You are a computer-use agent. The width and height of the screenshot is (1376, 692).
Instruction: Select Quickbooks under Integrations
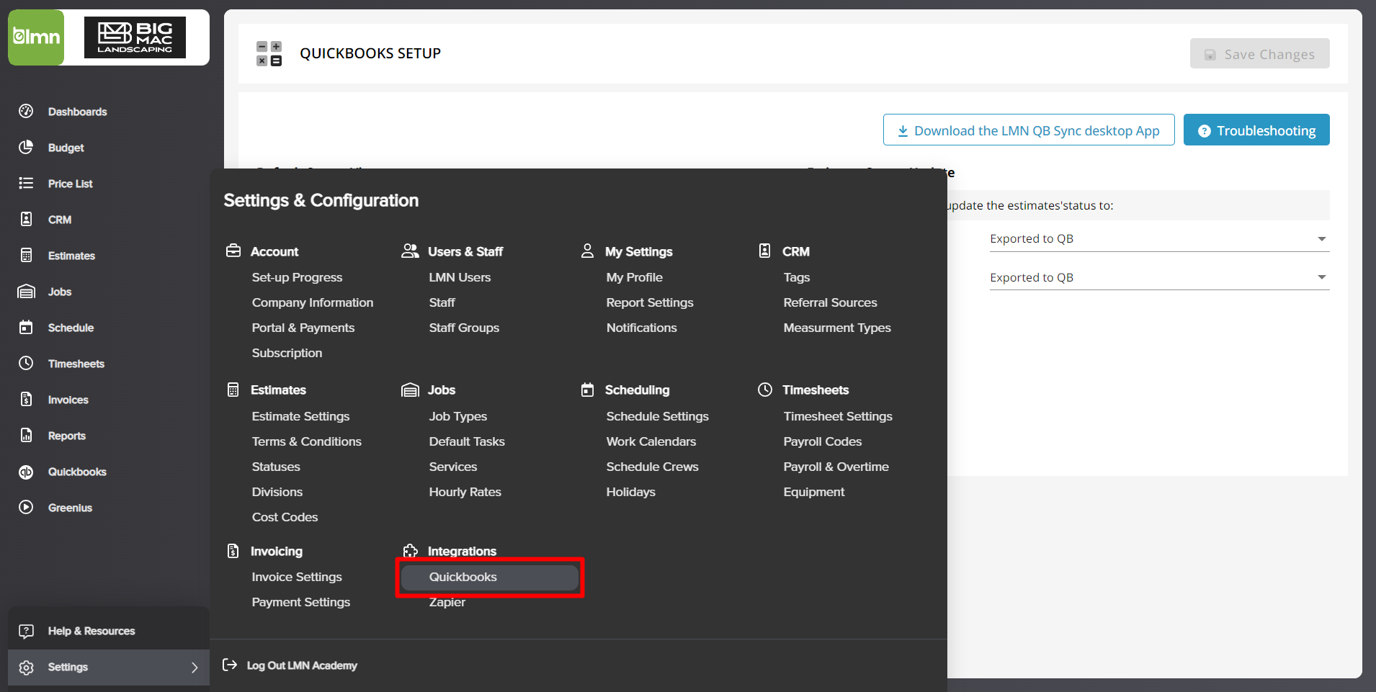coord(463,577)
